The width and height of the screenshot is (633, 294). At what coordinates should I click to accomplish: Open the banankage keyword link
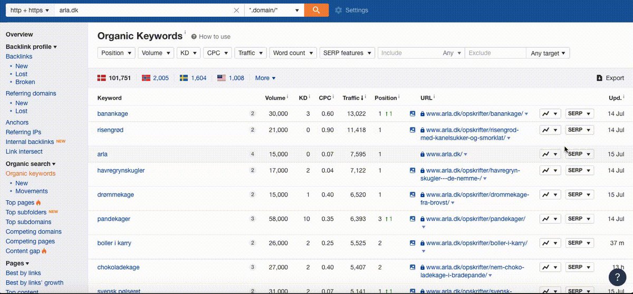tap(112, 114)
